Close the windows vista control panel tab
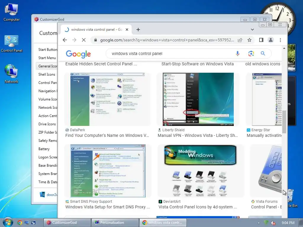Screen dimensions: 303x227 click(127, 30)
